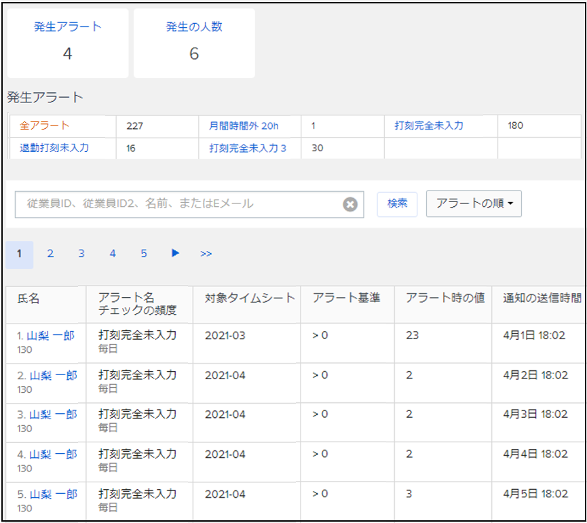Select current page 1 in pagination
The height and width of the screenshot is (523, 587).
click(19, 254)
